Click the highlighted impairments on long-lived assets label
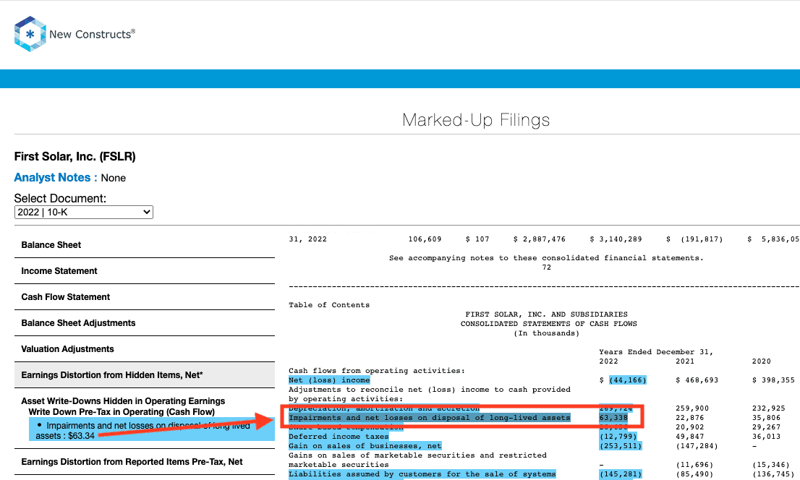800x480 pixels. point(430,418)
